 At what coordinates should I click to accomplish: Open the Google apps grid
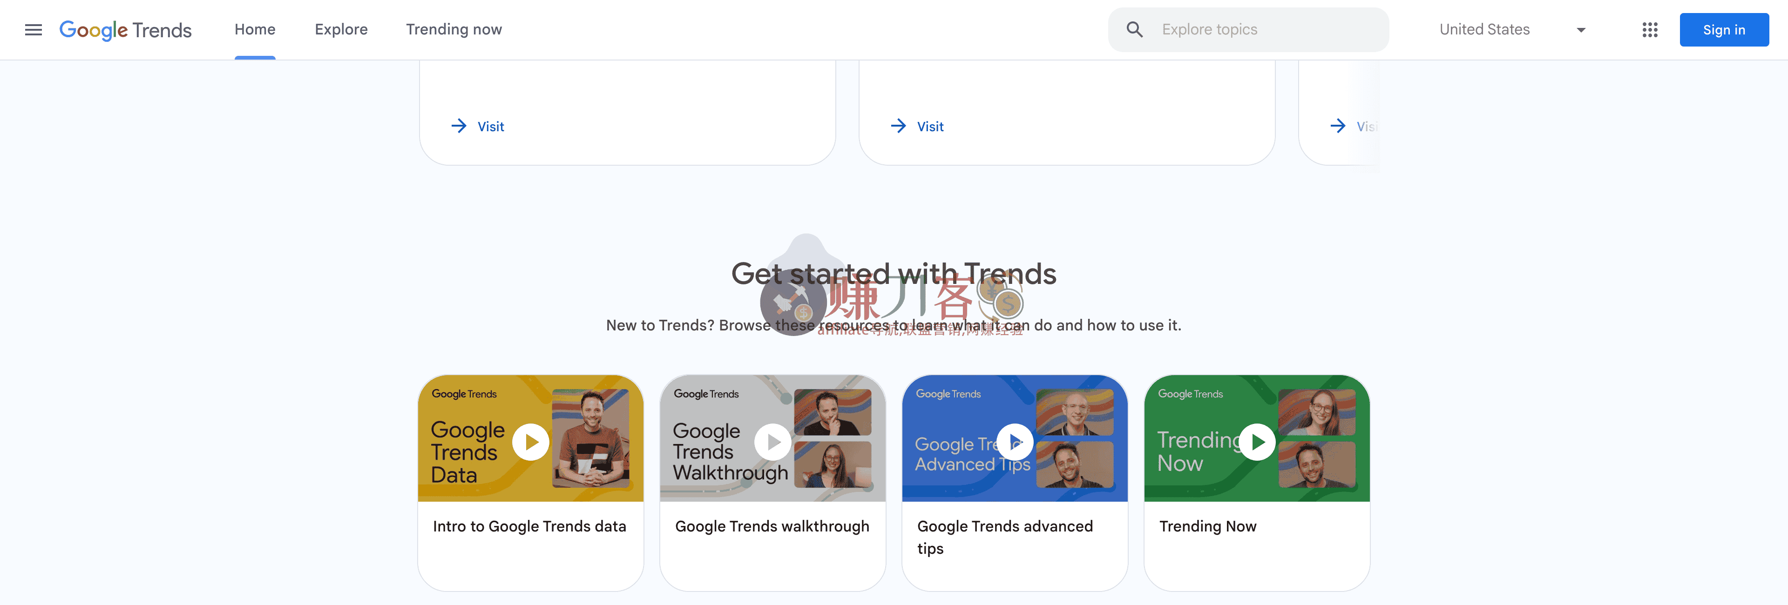pyautogui.click(x=1650, y=30)
